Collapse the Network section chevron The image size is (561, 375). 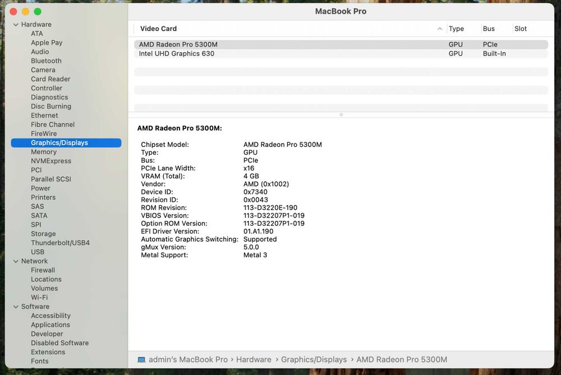pyautogui.click(x=16, y=261)
